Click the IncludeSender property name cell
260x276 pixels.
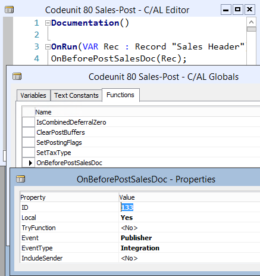[70, 258]
